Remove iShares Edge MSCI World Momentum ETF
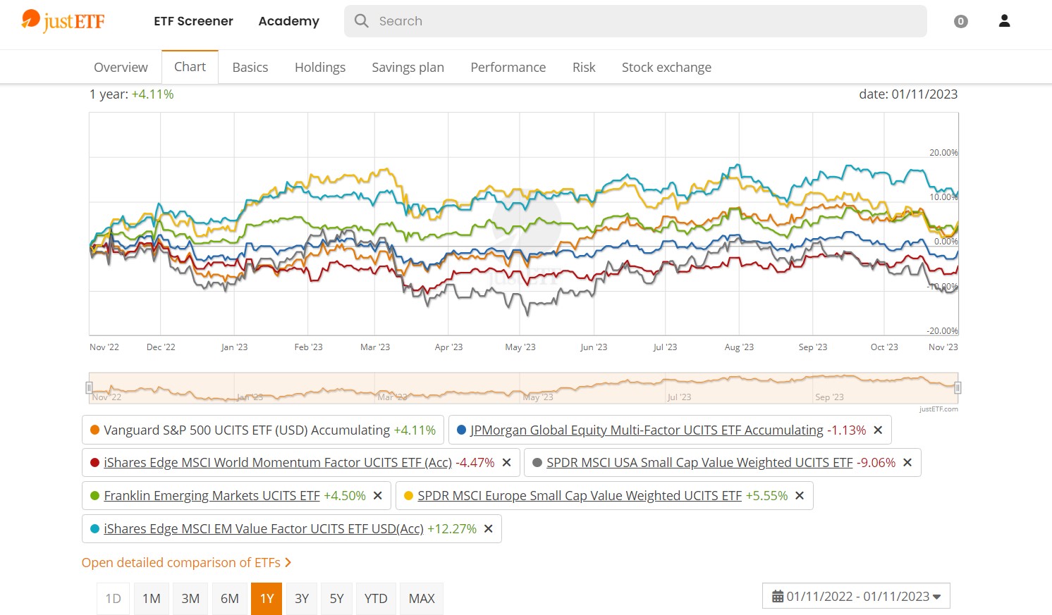The width and height of the screenshot is (1052, 615). [506, 463]
